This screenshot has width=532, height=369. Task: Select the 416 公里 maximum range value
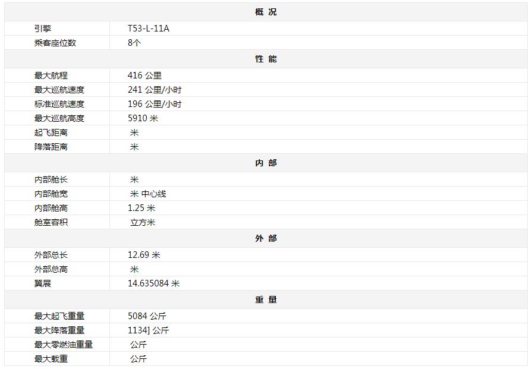tap(144, 75)
